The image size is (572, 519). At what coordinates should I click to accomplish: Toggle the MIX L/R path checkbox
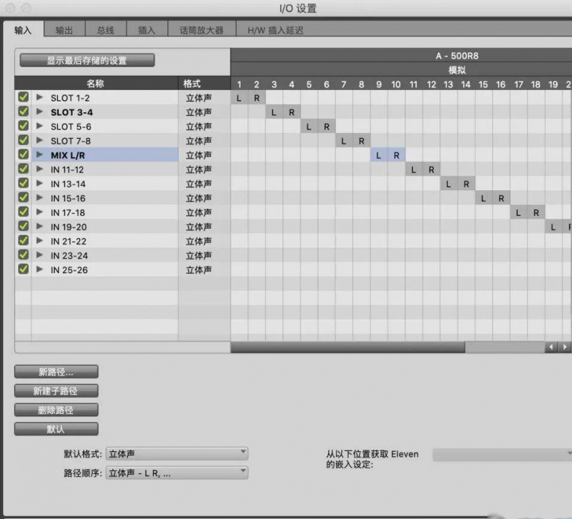(x=23, y=155)
